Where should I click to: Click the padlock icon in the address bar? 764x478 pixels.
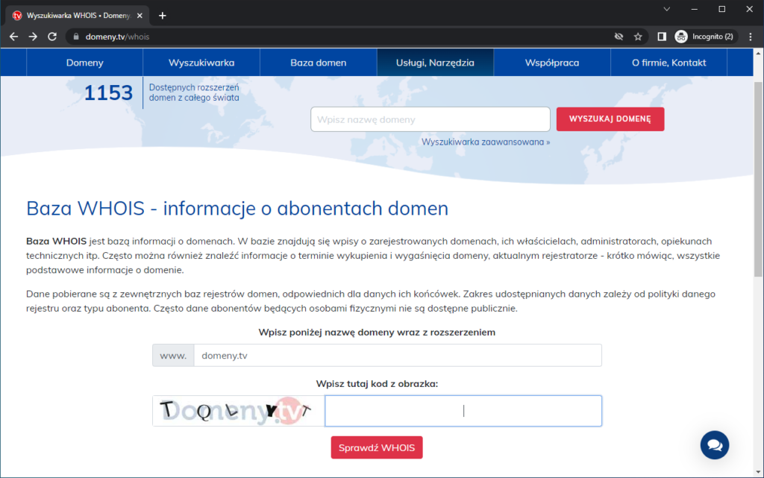pyautogui.click(x=78, y=36)
